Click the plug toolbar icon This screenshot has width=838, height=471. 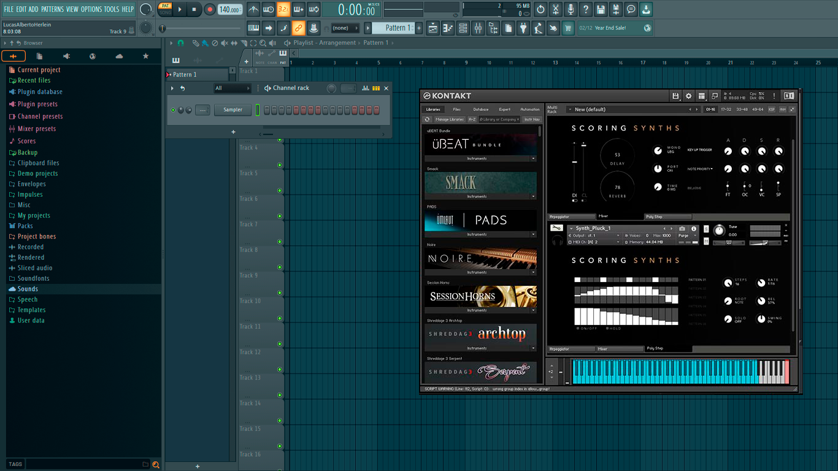(x=523, y=28)
